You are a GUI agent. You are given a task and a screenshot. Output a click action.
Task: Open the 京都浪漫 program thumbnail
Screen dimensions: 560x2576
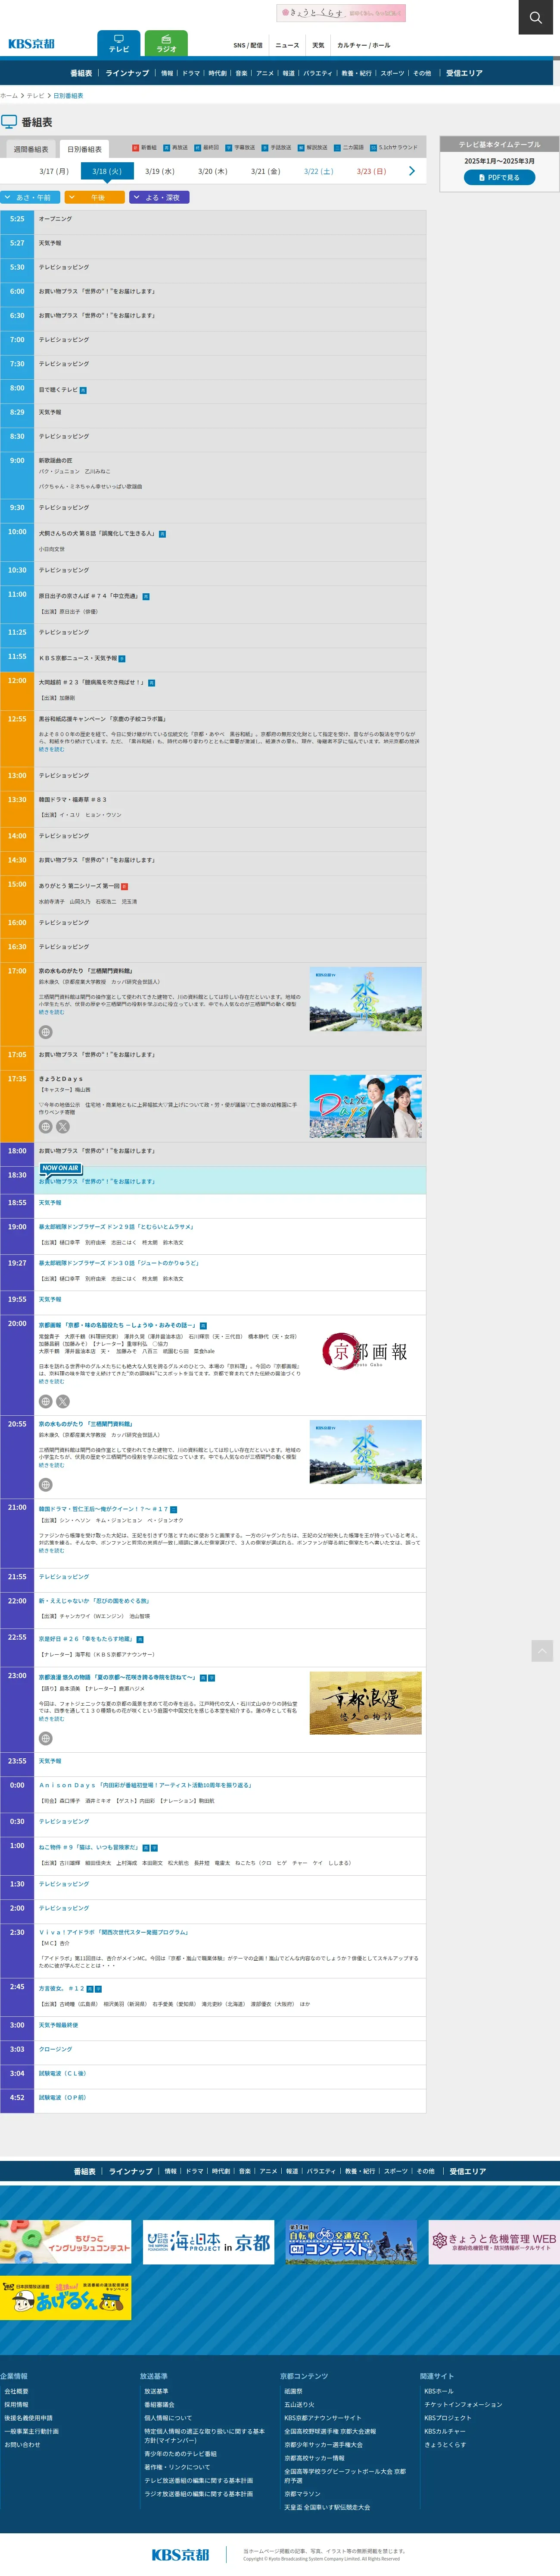pos(365,1703)
